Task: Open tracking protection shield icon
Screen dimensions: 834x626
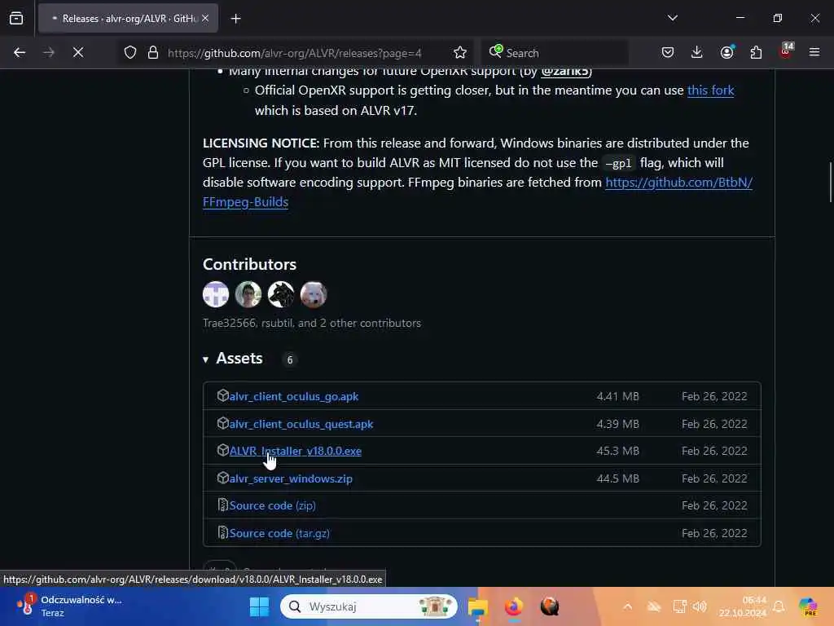Action: point(130,52)
